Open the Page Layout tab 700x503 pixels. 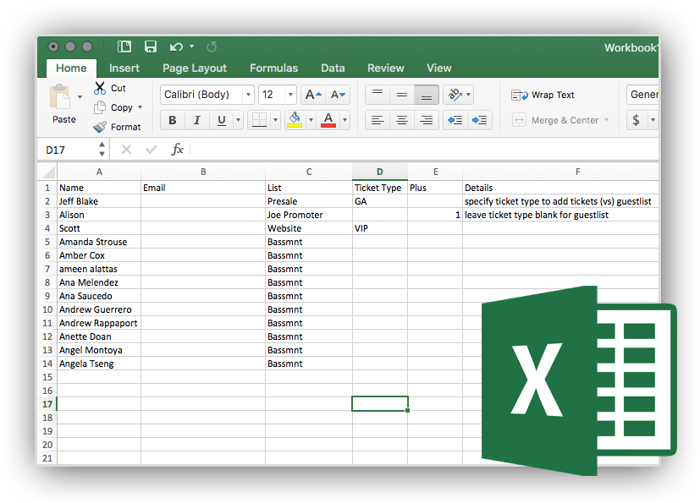(x=195, y=68)
